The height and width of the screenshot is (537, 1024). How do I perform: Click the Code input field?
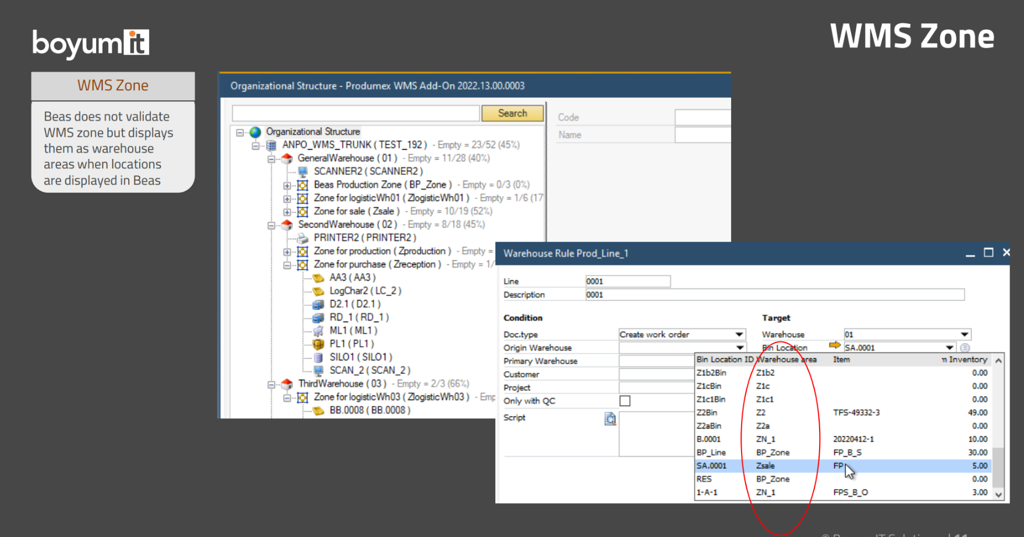pos(703,117)
